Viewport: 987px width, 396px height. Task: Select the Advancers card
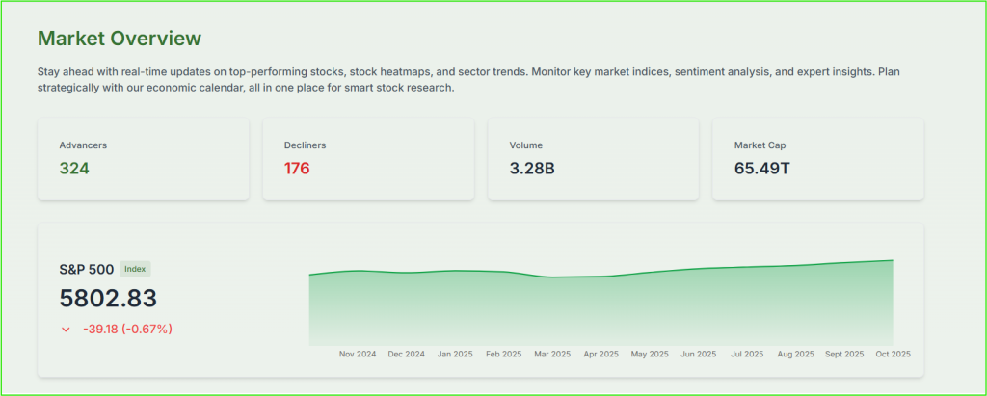(143, 159)
